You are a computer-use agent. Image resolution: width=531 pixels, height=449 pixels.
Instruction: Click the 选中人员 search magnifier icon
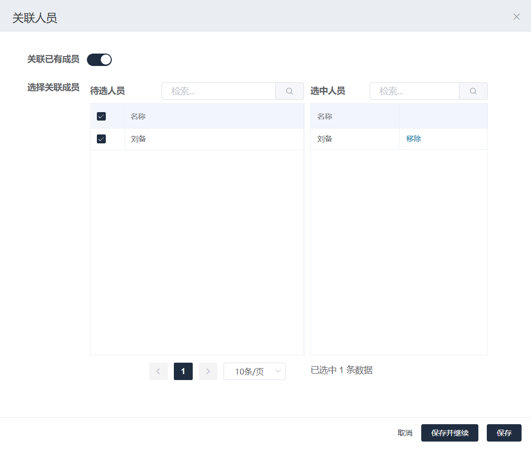click(x=473, y=91)
